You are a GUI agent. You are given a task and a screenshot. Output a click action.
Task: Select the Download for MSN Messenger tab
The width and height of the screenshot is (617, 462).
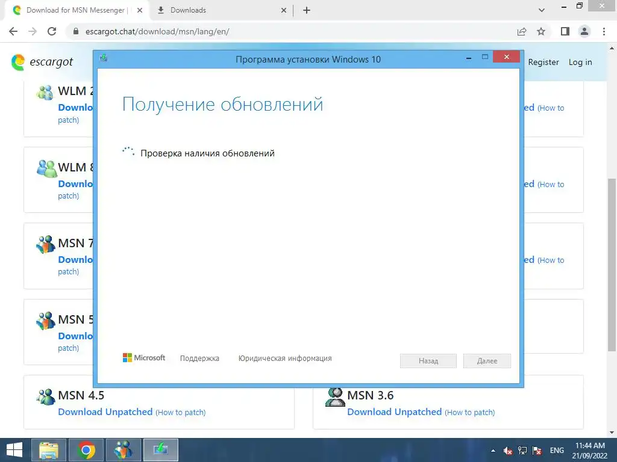pos(77,10)
